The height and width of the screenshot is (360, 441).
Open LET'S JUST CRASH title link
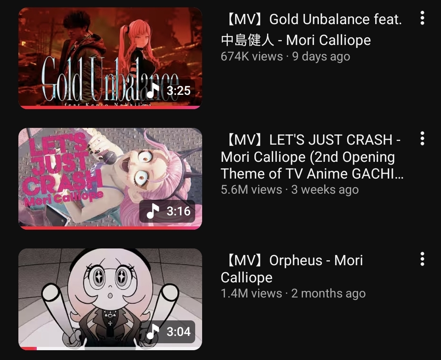[312, 157]
